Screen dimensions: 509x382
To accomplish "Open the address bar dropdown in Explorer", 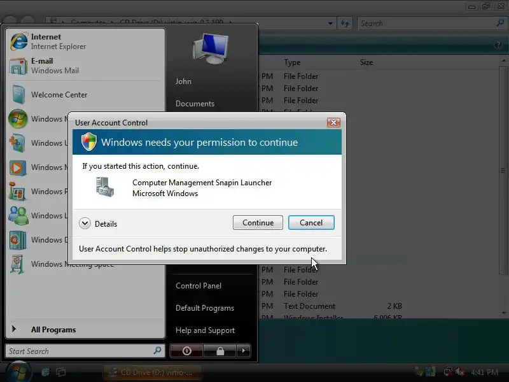I will [x=330, y=24].
